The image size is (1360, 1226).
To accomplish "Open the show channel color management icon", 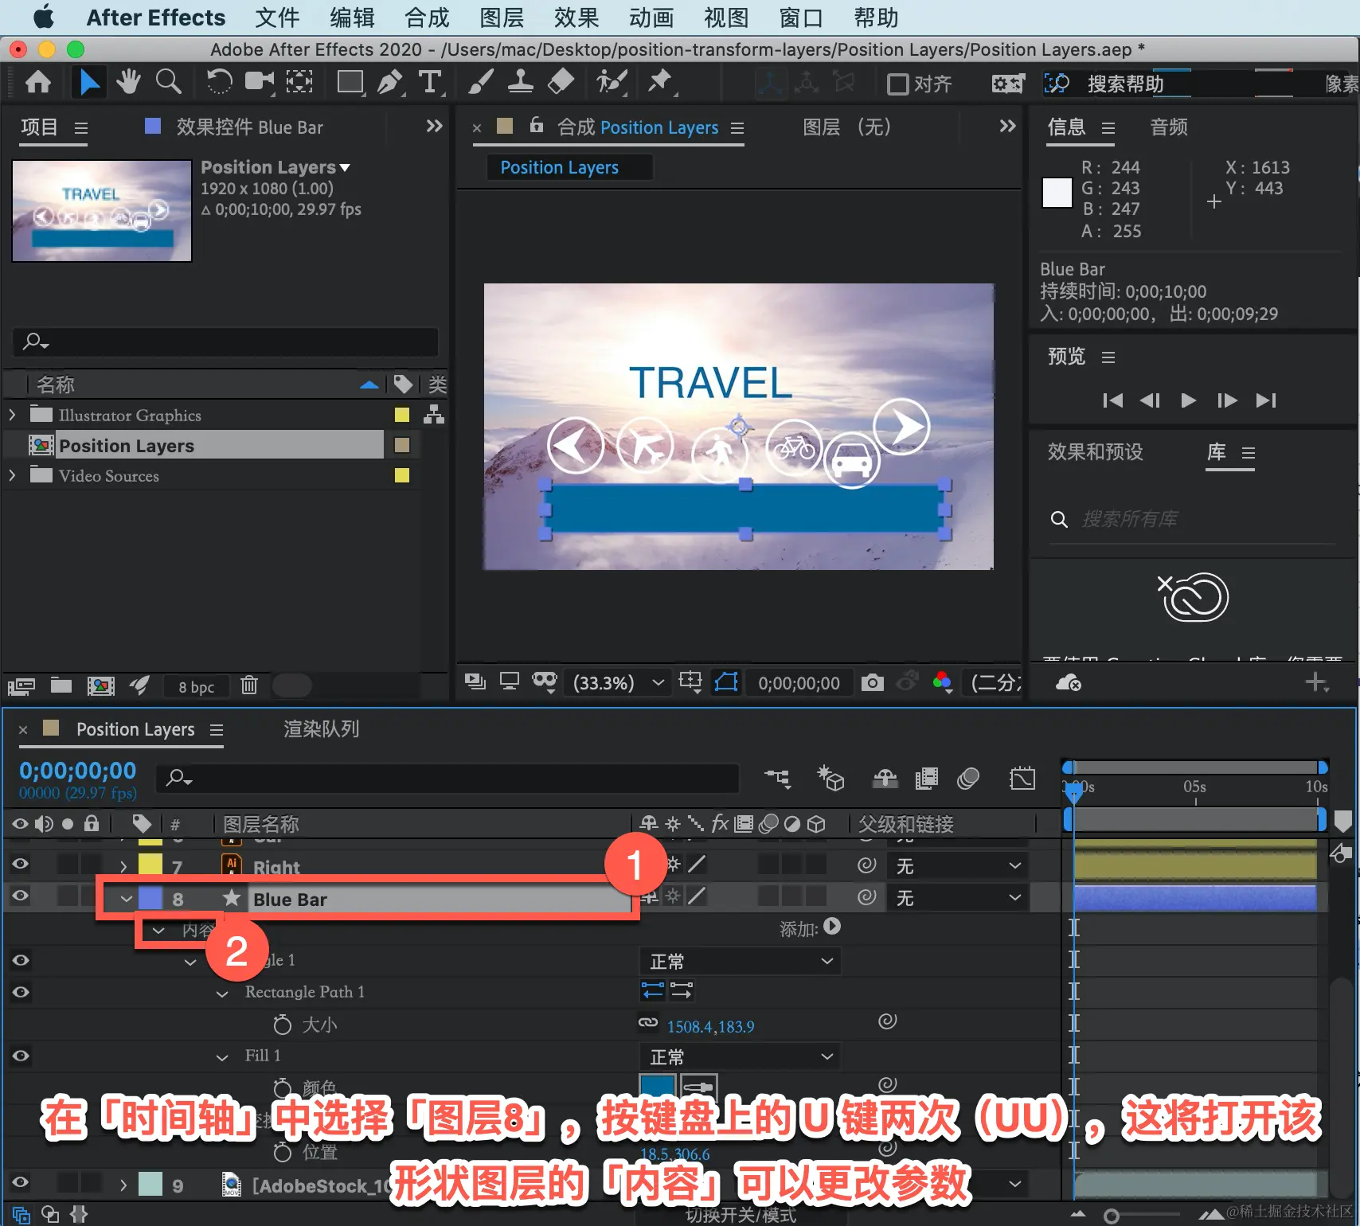I will point(942,682).
